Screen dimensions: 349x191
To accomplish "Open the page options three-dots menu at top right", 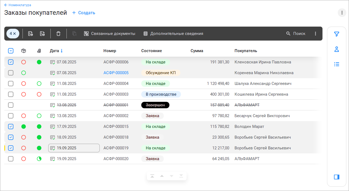I will (x=342, y=13).
